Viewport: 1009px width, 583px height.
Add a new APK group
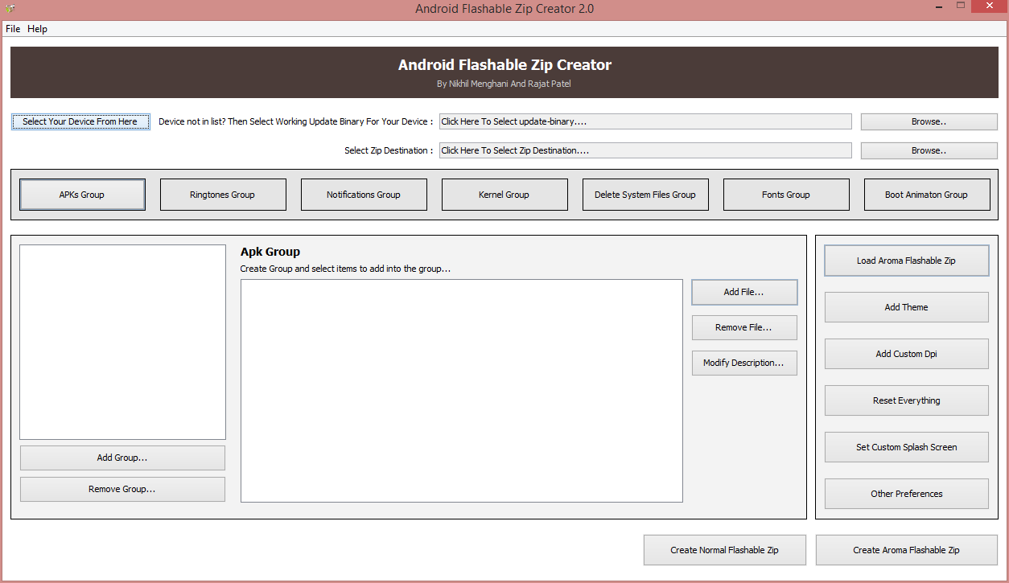tap(121, 457)
